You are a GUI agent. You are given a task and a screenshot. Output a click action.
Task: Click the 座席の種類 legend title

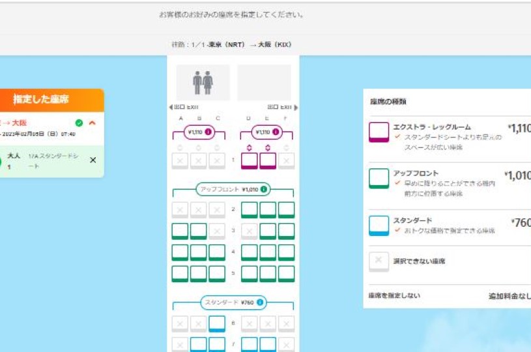(x=388, y=101)
